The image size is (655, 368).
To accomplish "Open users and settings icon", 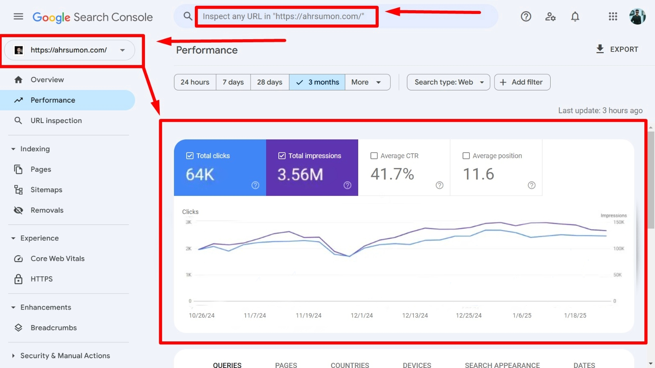I will (551, 16).
